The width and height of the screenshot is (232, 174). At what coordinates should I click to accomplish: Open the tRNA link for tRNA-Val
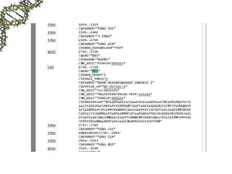click(52, 24)
